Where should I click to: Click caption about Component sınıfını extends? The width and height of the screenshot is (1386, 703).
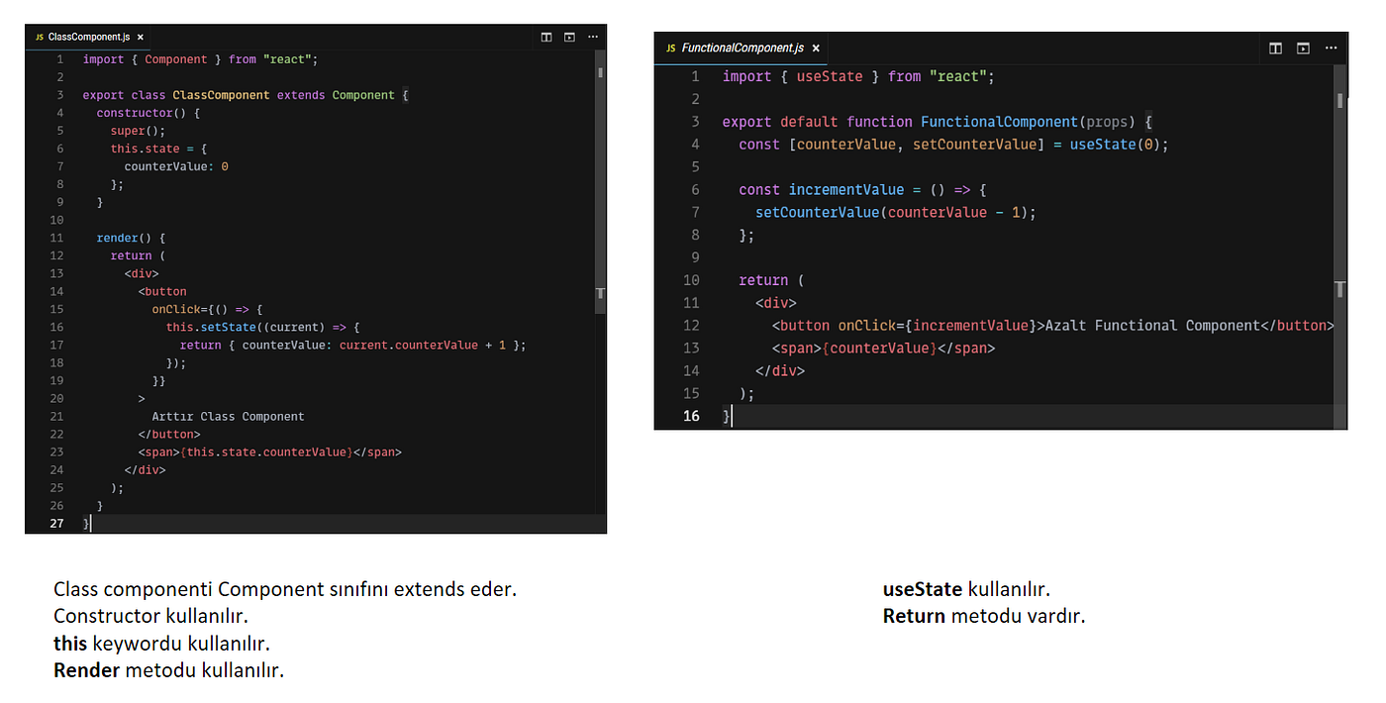point(285,589)
